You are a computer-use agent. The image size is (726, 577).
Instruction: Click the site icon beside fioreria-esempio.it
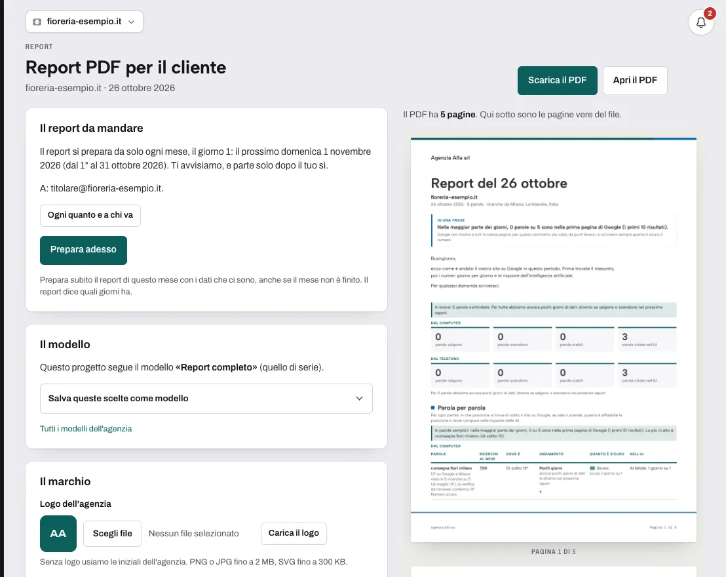(x=37, y=22)
